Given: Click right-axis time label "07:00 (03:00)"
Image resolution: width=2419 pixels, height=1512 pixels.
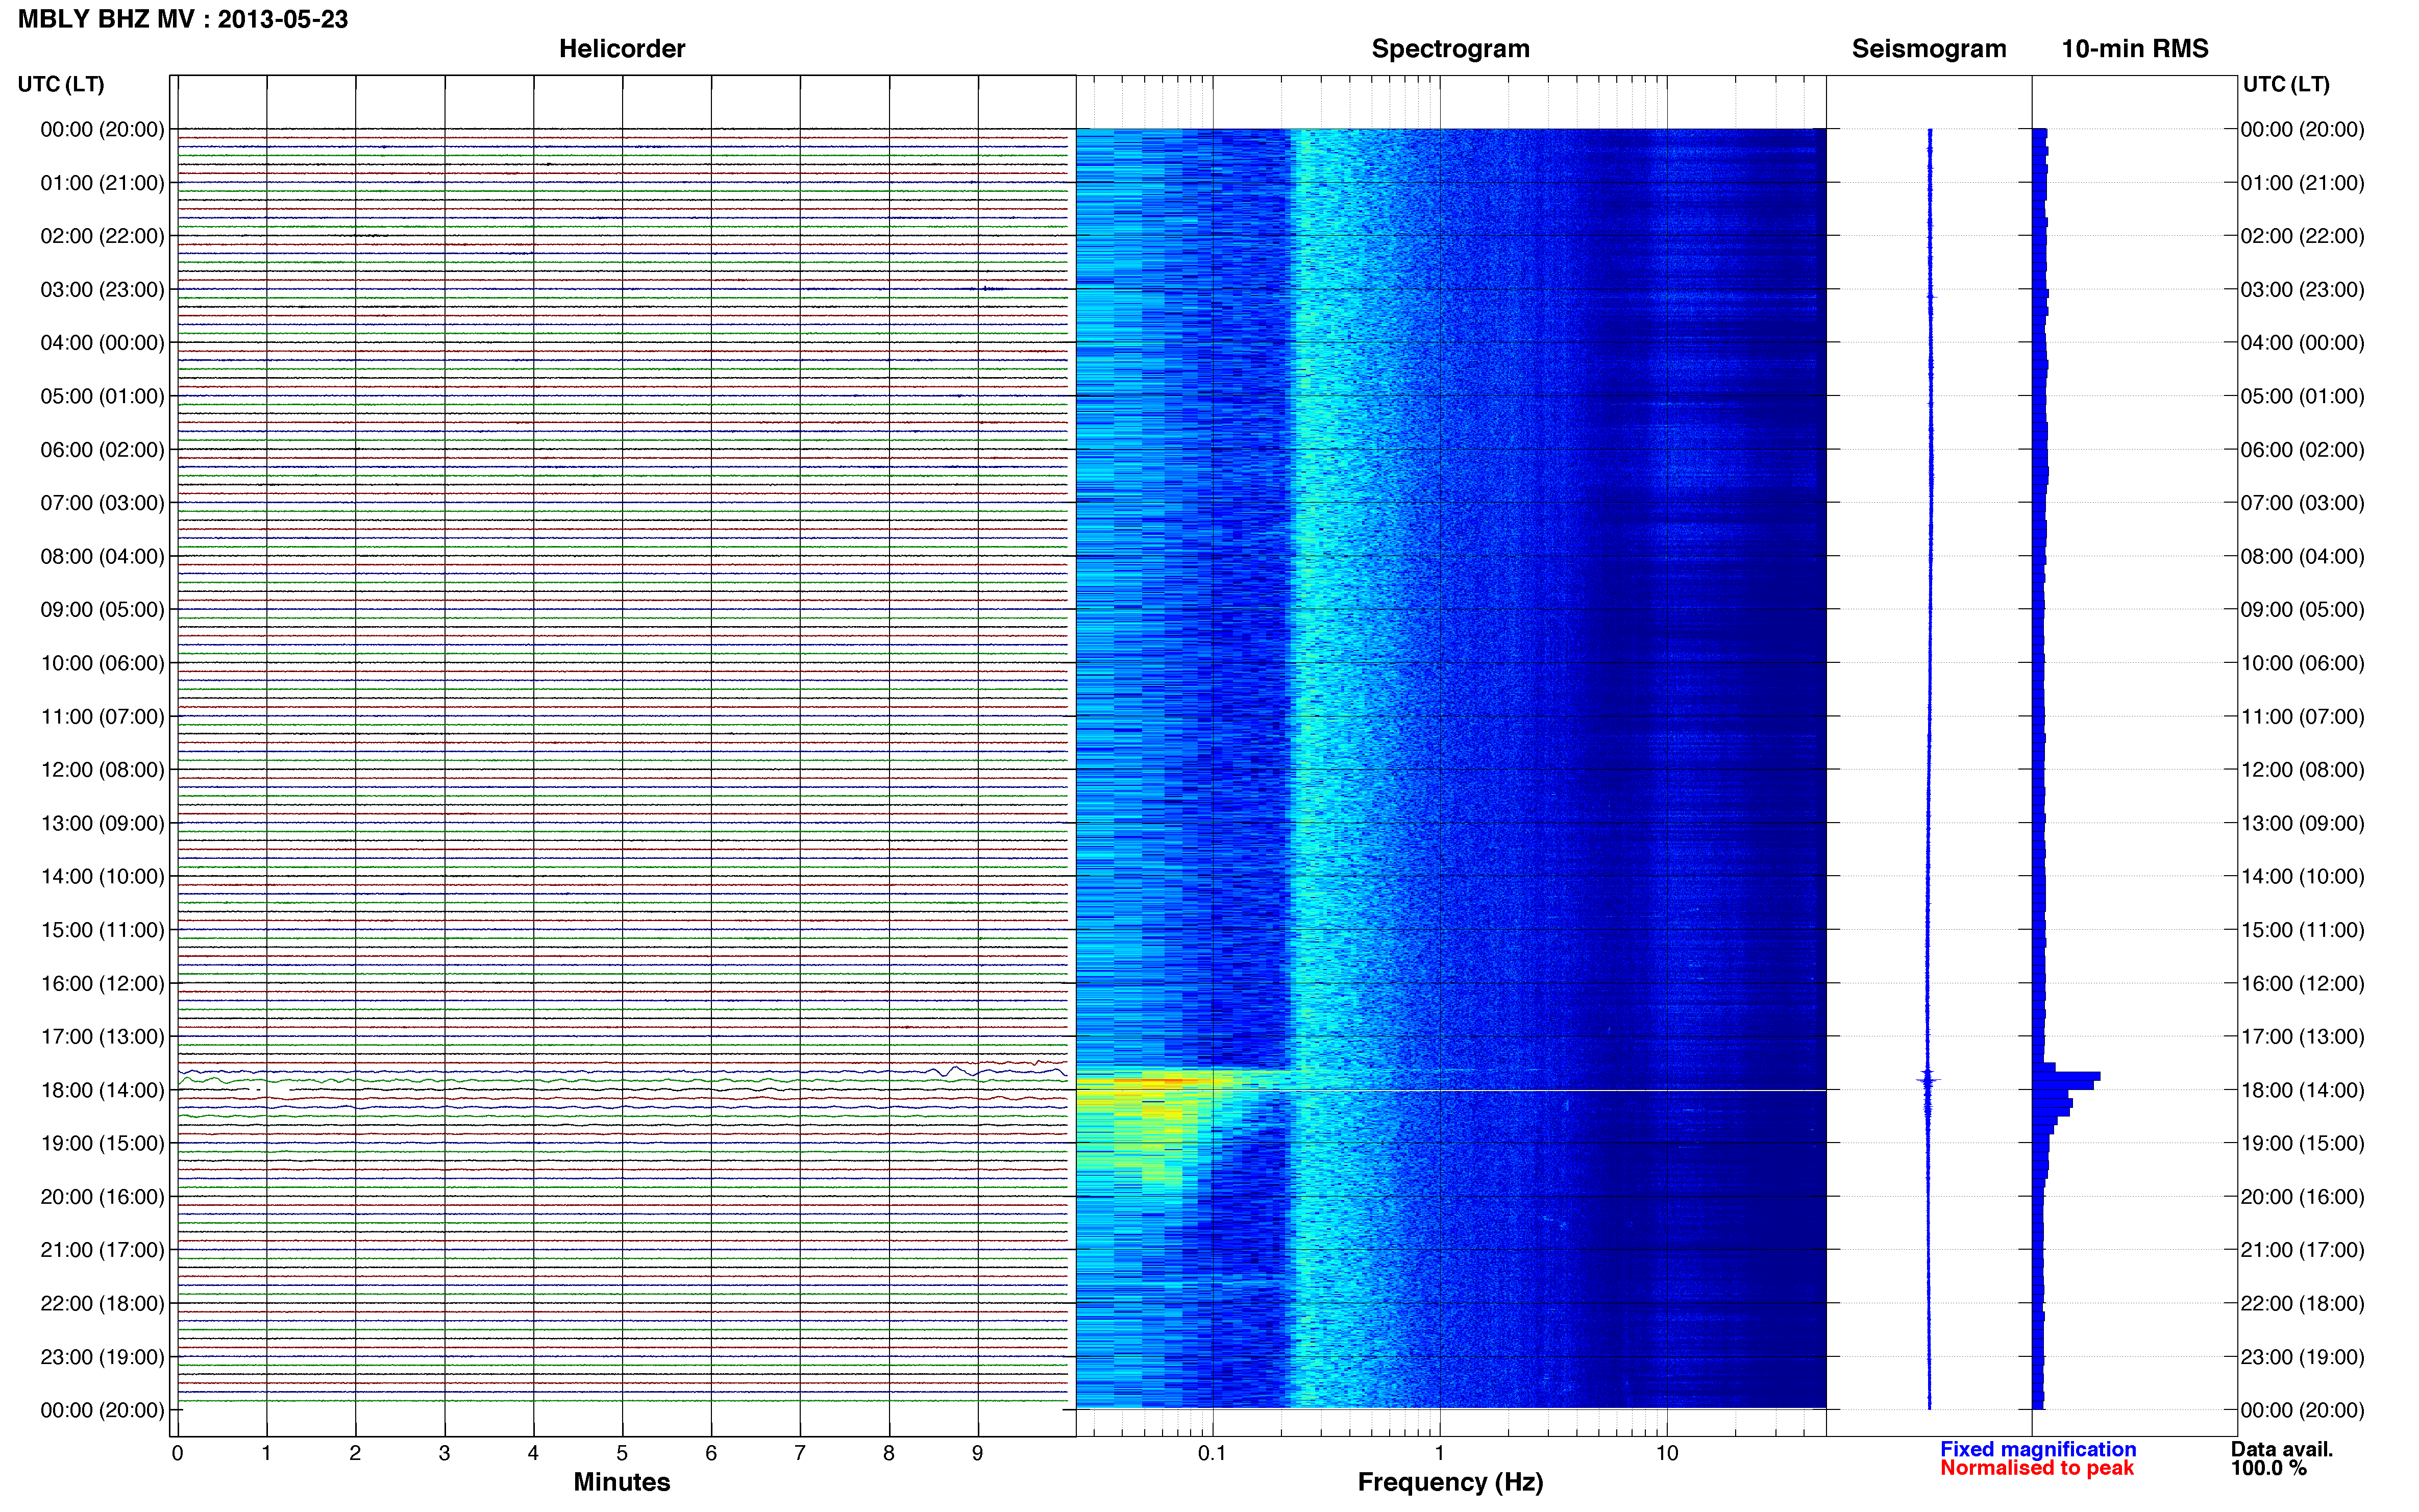Looking at the screenshot, I should click(x=2302, y=503).
